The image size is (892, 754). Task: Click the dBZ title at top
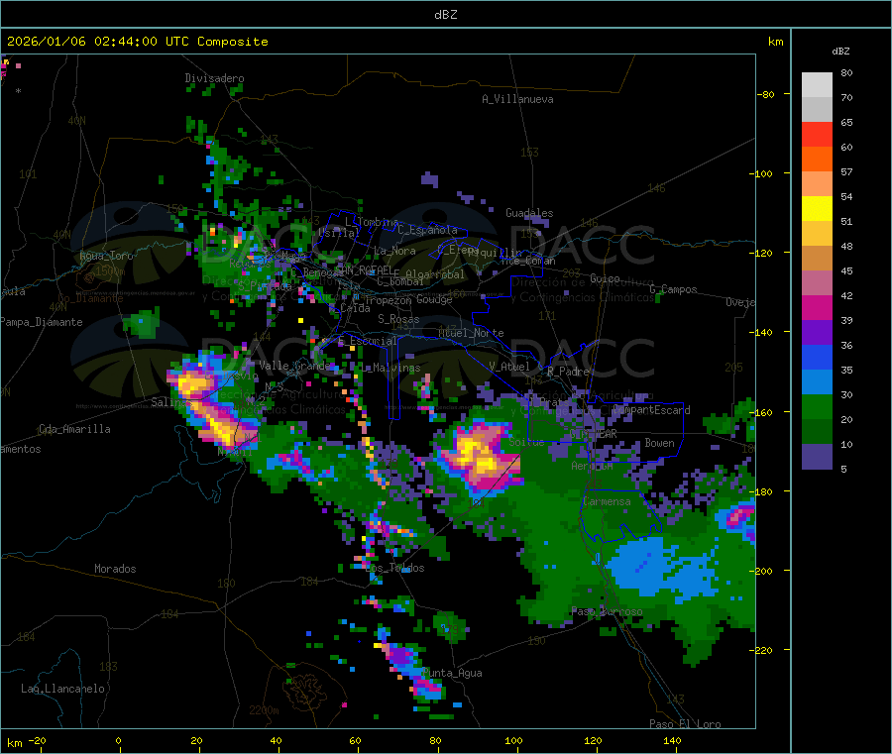tap(445, 15)
